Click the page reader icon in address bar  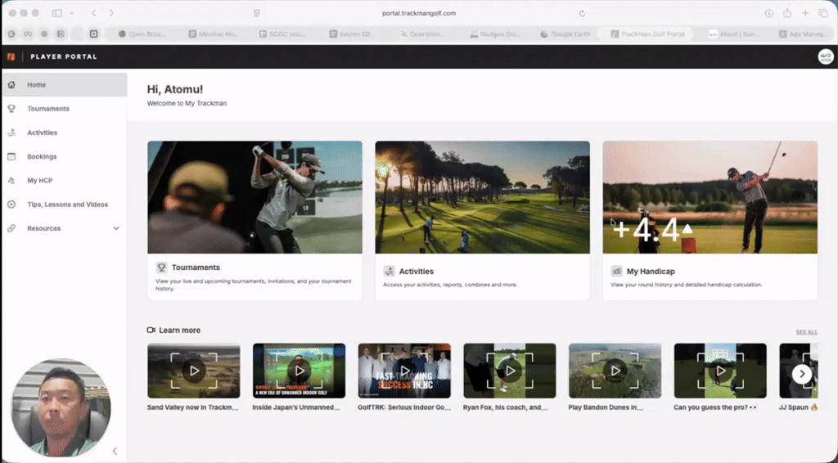pyautogui.click(x=257, y=13)
